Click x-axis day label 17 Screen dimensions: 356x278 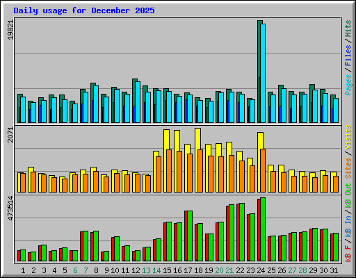tap(188, 270)
